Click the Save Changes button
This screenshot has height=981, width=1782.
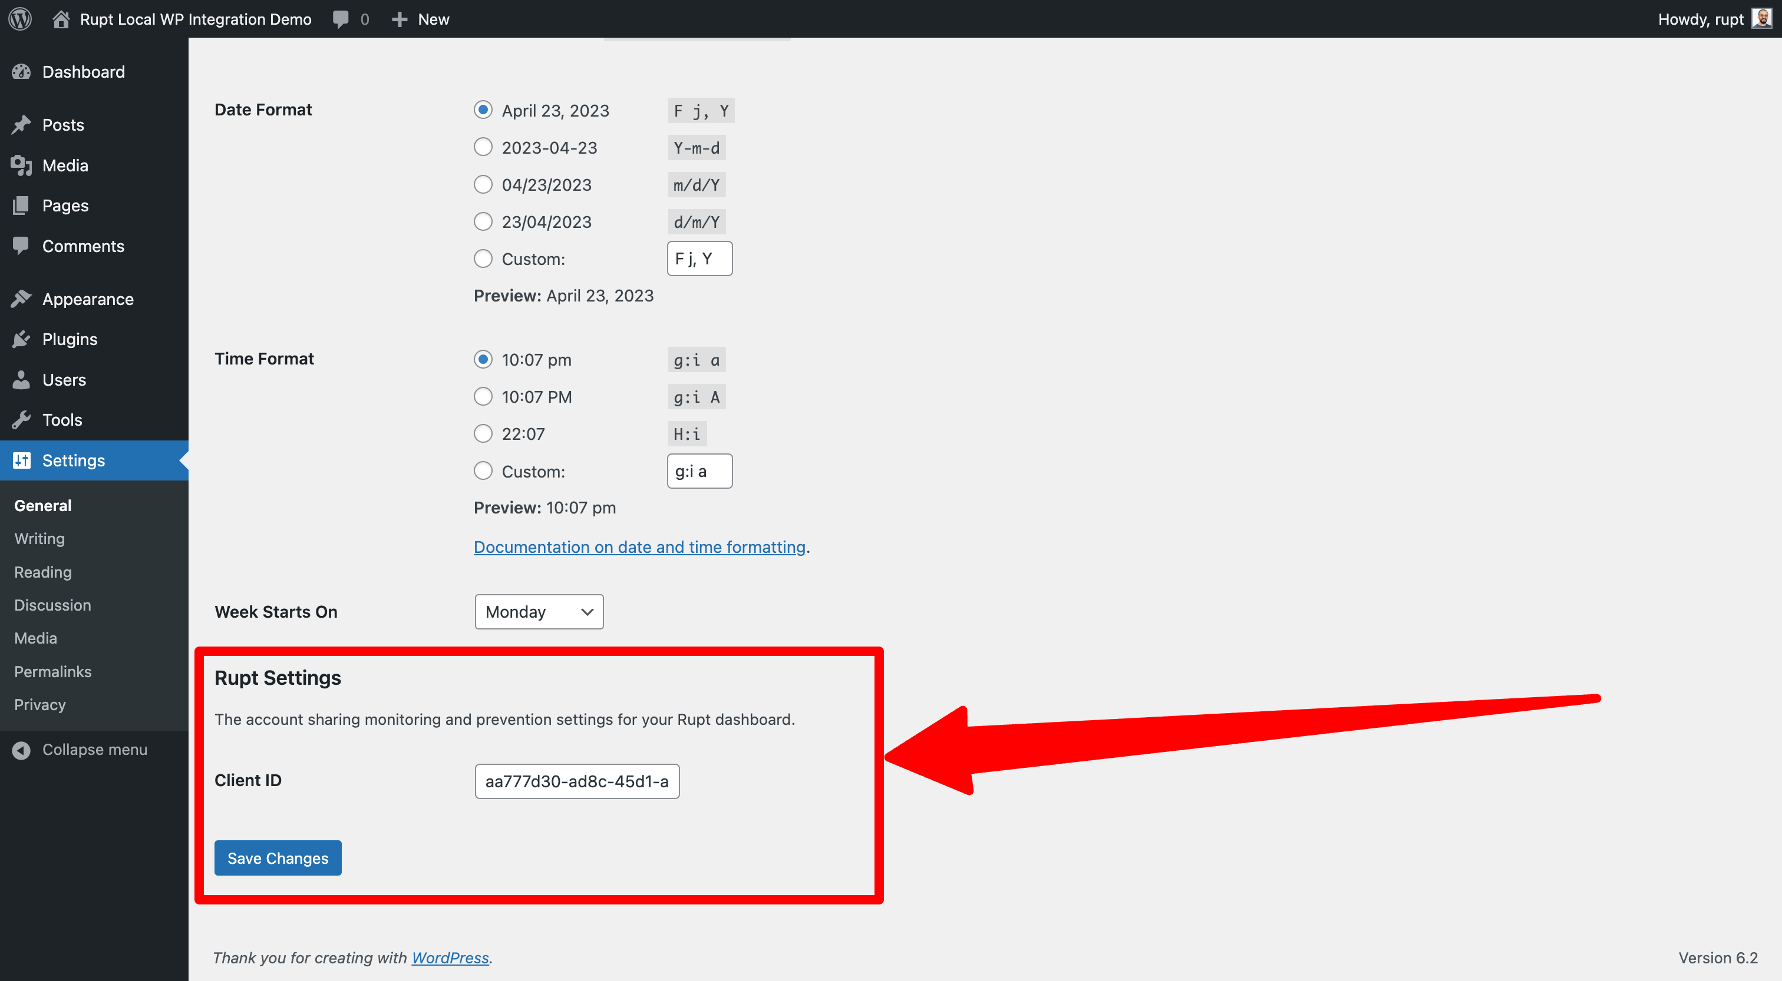(x=278, y=857)
